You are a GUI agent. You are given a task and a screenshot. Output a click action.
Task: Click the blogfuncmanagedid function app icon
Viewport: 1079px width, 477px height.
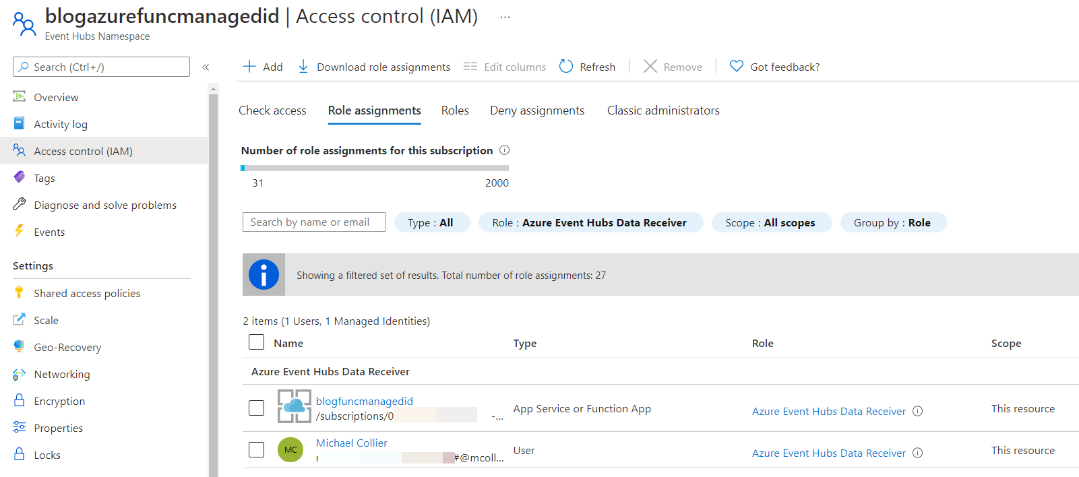[295, 406]
